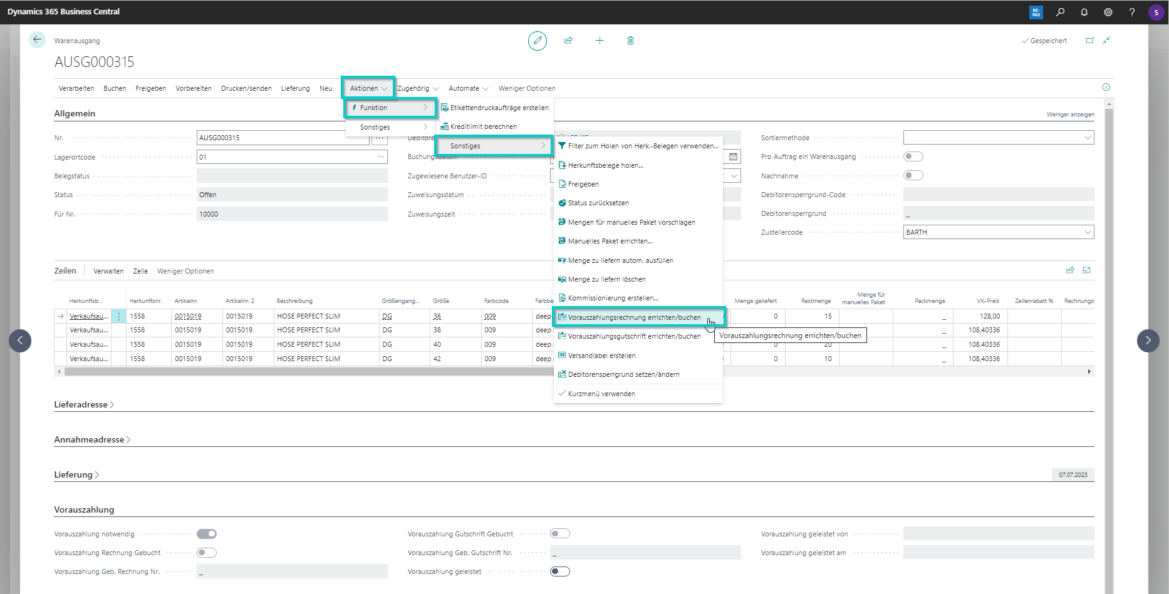This screenshot has width=1169, height=594.
Task: Open the settings gear icon
Action: coord(1108,12)
